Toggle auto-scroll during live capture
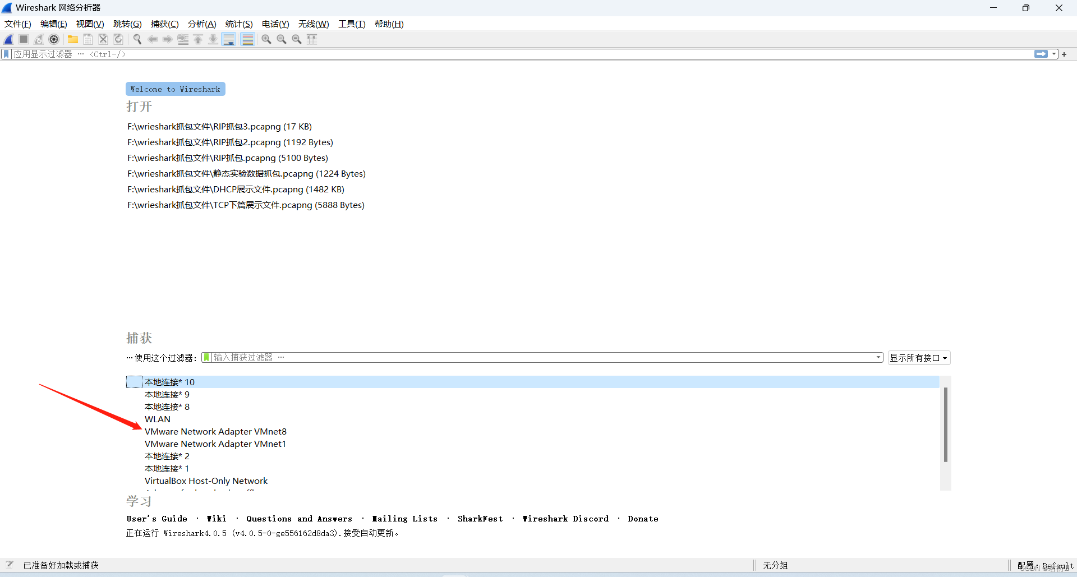Screen dimensions: 1077x577 point(229,39)
